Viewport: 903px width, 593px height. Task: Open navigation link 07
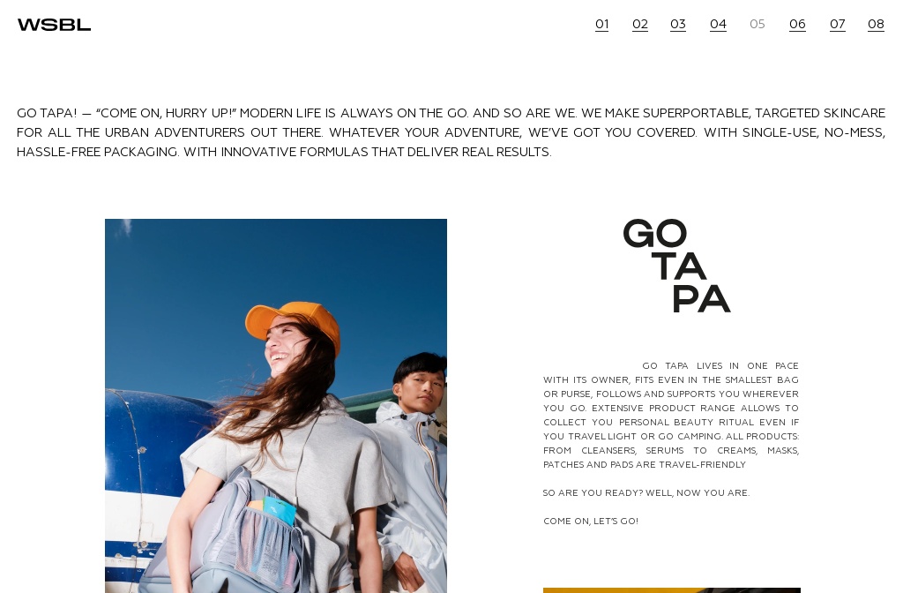click(x=838, y=24)
